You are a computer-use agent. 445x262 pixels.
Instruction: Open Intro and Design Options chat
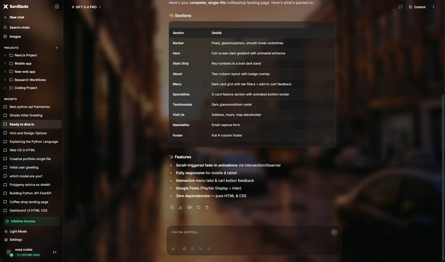(x=28, y=133)
